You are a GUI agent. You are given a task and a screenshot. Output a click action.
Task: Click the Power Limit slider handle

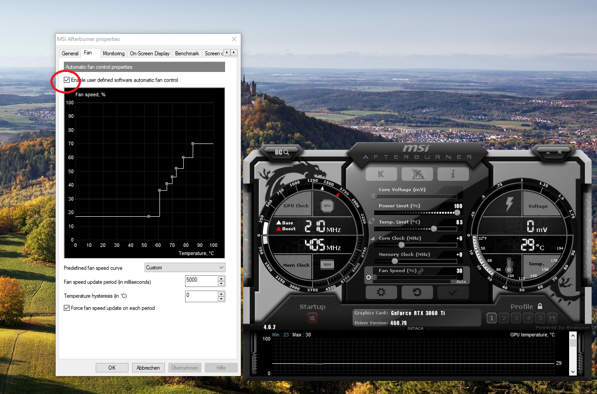(x=457, y=212)
